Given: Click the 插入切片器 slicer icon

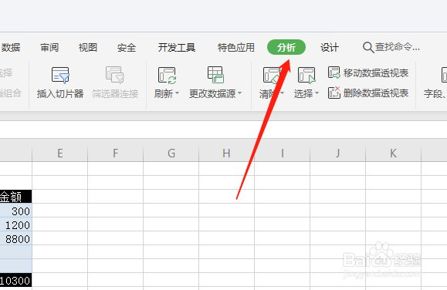Looking at the screenshot, I should click(x=60, y=75).
